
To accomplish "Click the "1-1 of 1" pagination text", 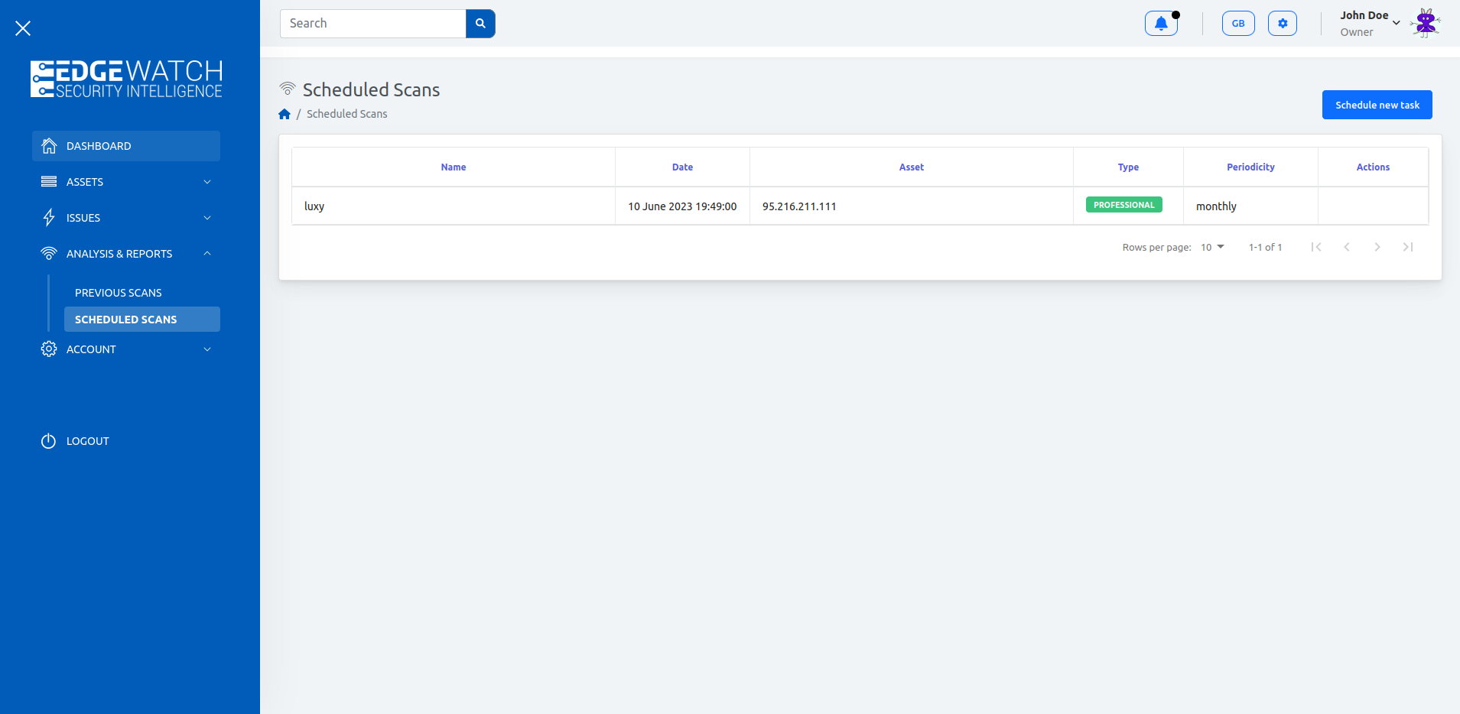I will click(x=1265, y=247).
